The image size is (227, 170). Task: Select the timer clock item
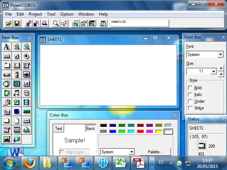coord(7,84)
